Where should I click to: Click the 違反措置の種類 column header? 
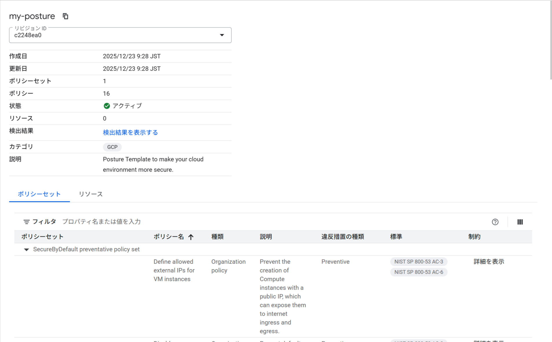coord(342,237)
